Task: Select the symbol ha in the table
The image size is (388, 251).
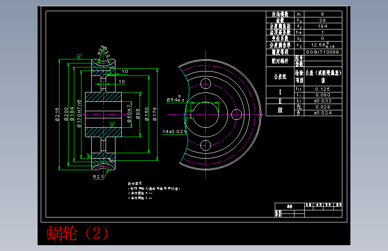Action: [x=299, y=32]
